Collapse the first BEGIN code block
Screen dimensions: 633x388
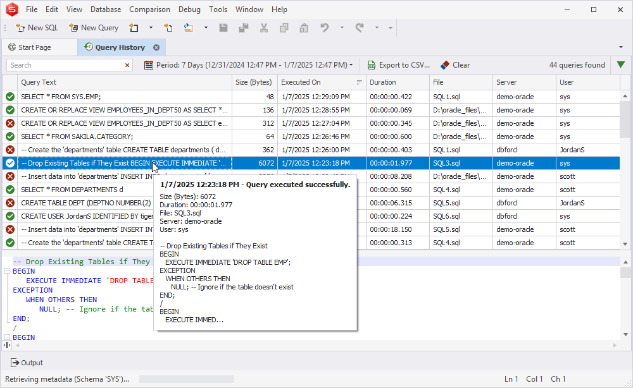[7, 271]
